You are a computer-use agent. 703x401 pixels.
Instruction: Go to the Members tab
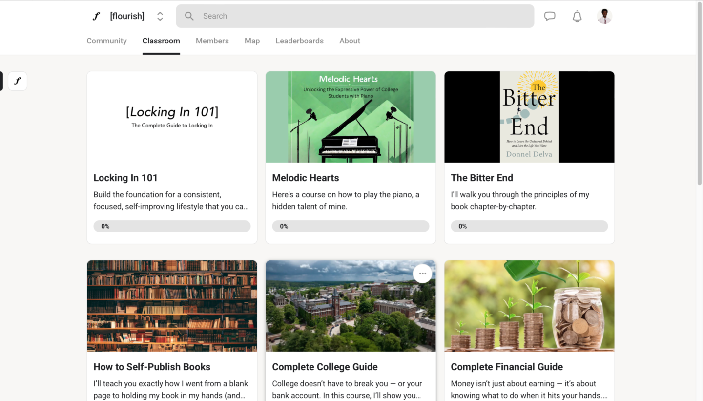click(212, 41)
